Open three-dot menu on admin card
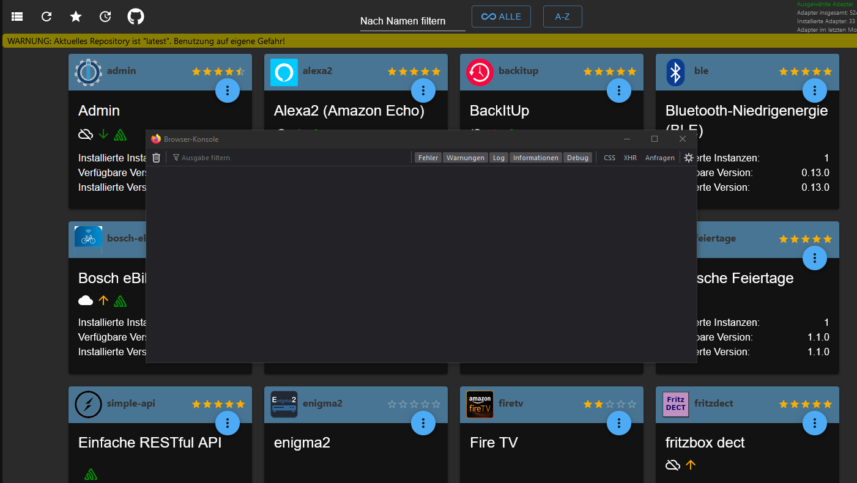 pos(228,90)
